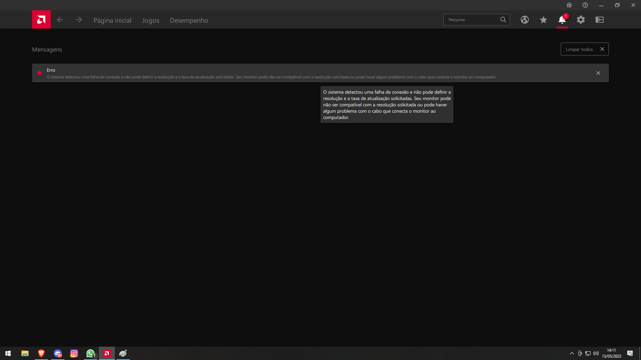Open Brave browser from taskbar
Image resolution: width=641 pixels, height=360 pixels.
pyautogui.click(x=41, y=353)
